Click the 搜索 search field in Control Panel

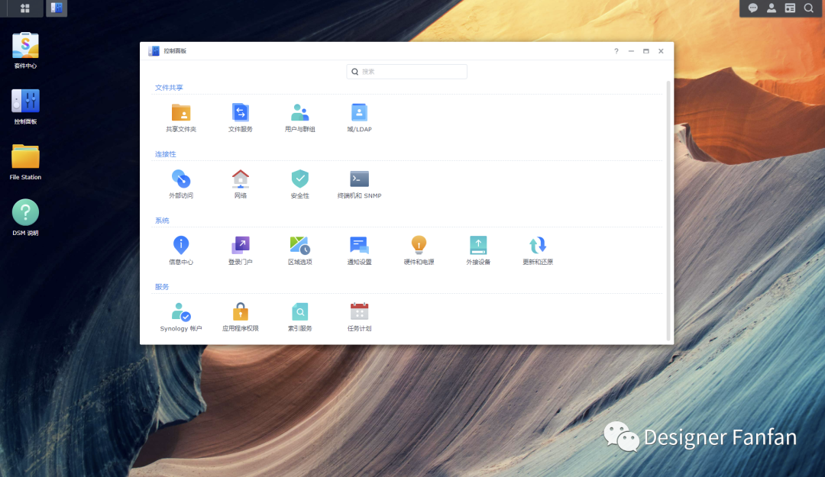pyautogui.click(x=406, y=72)
